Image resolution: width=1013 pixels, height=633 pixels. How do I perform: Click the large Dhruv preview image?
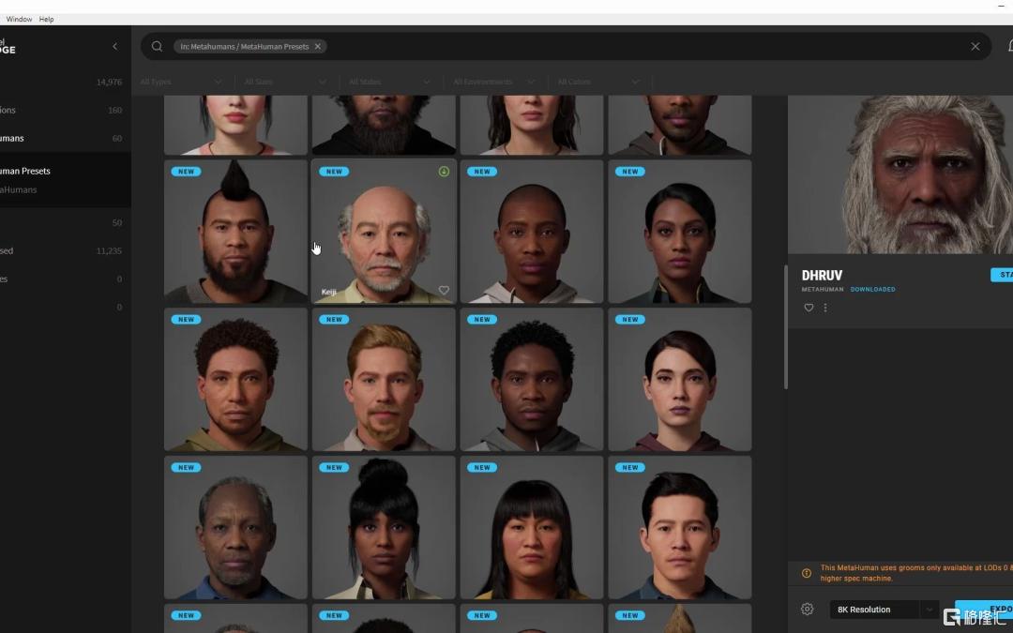coord(900,174)
